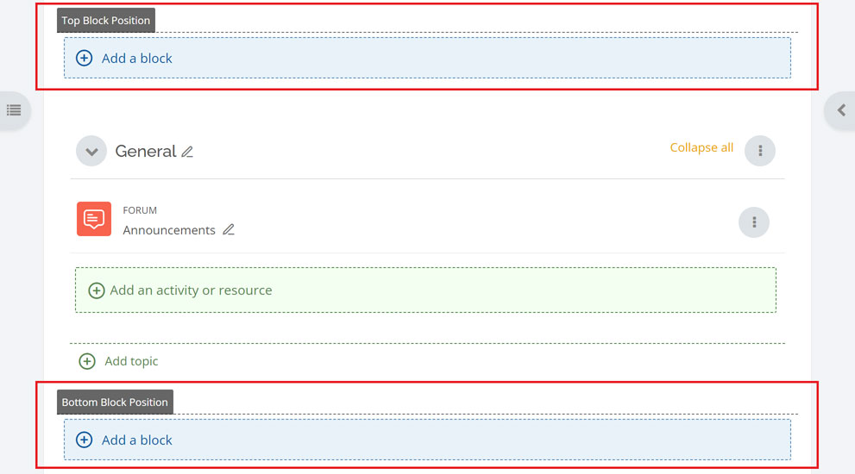Edit the Announcements title pencil icon
The width and height of the screenshot is (855, 474).
(229, 230)
